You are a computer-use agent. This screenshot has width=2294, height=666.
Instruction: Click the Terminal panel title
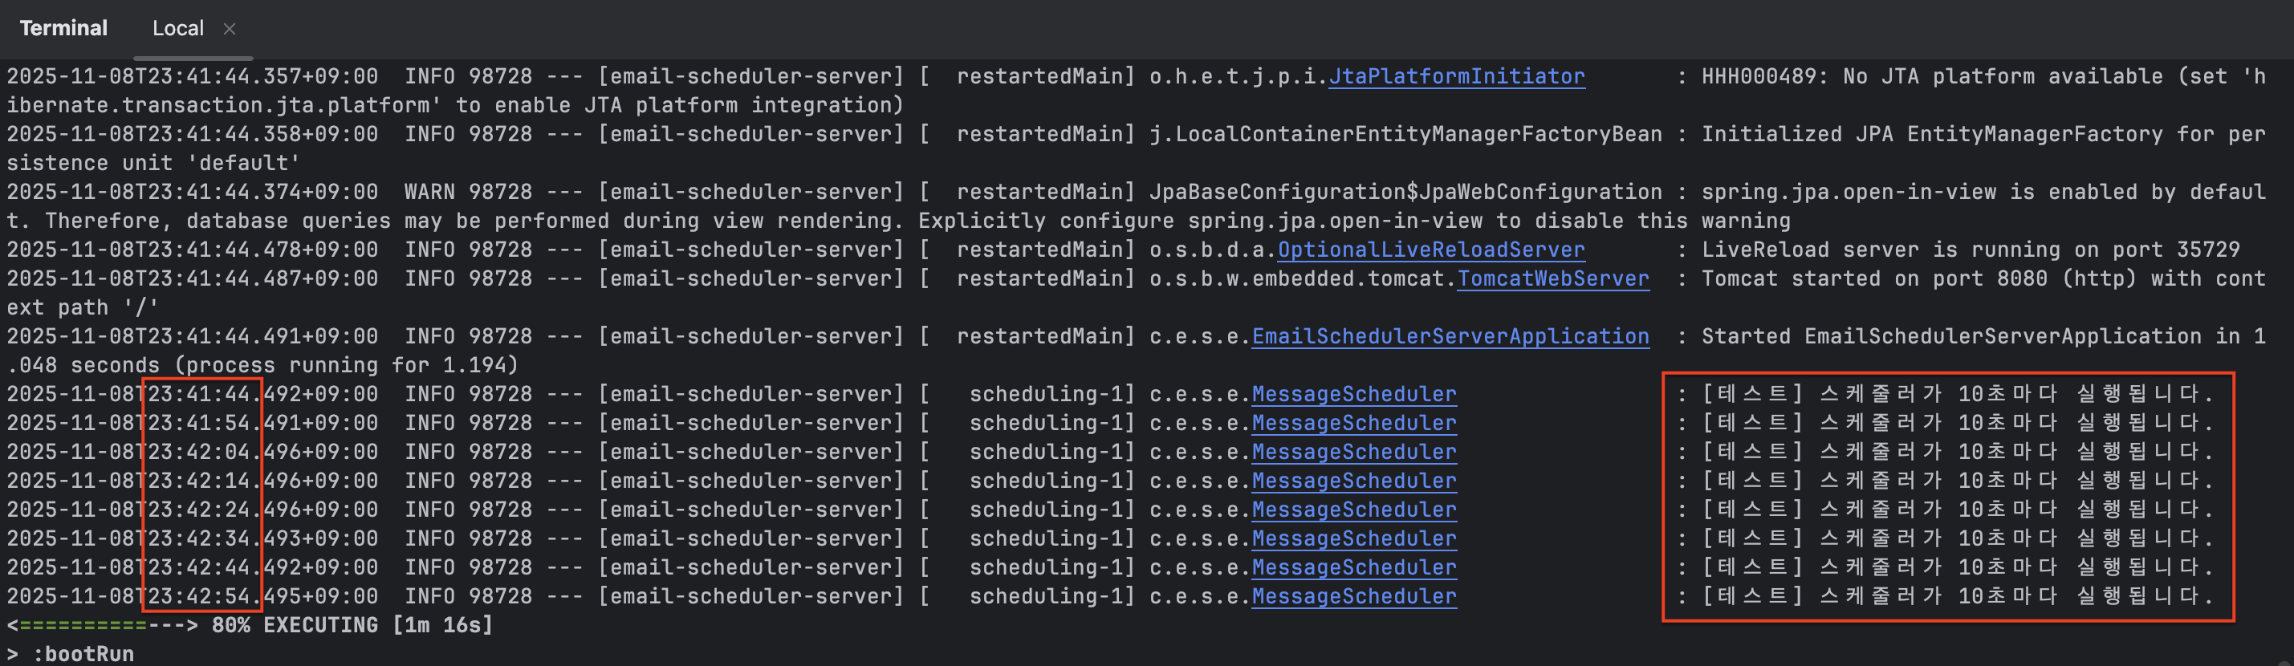pos(63,29)
